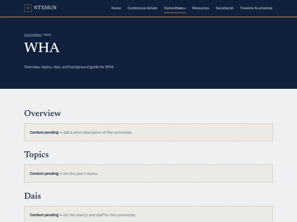Open Conference details in the navigation
This screenshot has width=297, height=222.
[142, 8]
